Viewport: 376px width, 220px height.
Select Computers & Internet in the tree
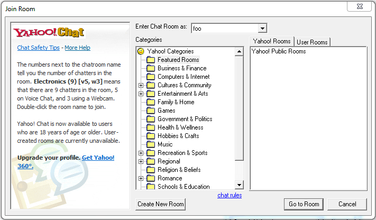pos(184,77)
